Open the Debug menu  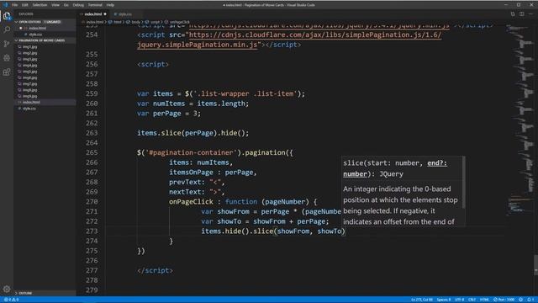click(78, 5)
